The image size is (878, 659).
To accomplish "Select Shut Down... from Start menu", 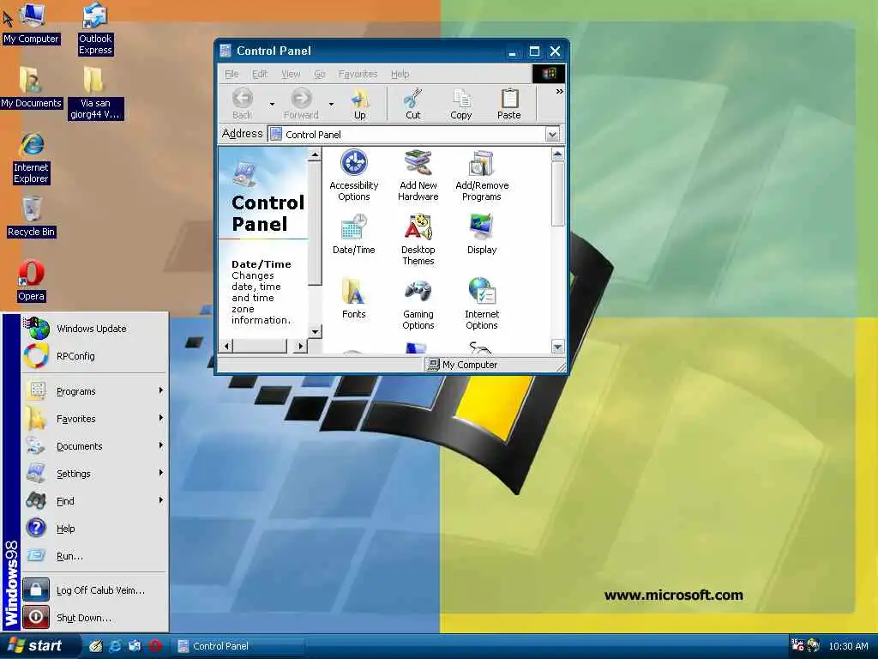I will (94, 618).
